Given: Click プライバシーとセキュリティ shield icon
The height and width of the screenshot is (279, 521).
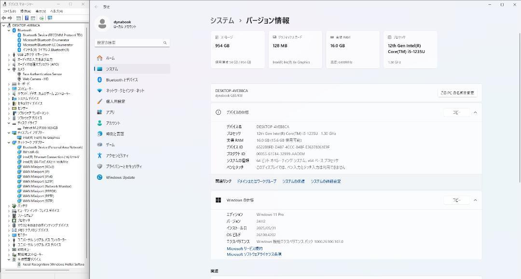Looking at the screenshot, I should (x=100, y=166).
